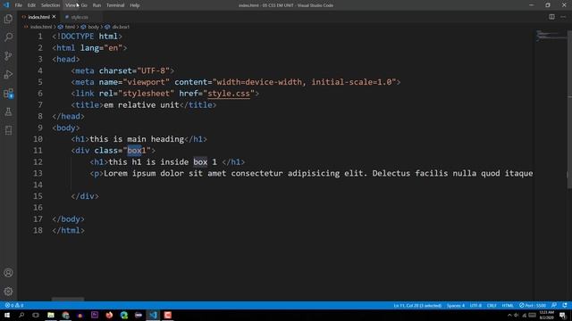572x321 pixels.
Task: Click the Visual Studio Code taskbar icon
Action: pyautogui.click(x=153, y=315)
